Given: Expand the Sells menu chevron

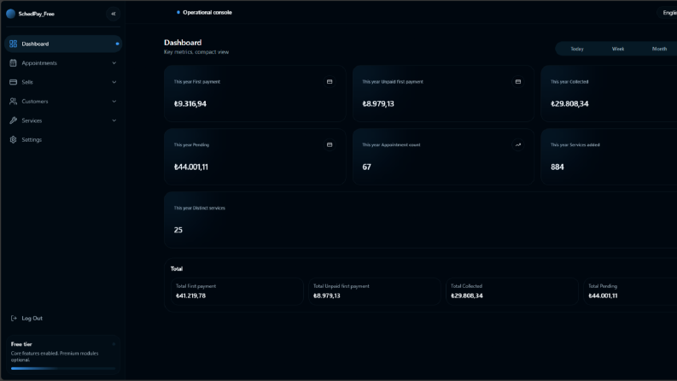Looking at the screenshot, I should point(114,82).
